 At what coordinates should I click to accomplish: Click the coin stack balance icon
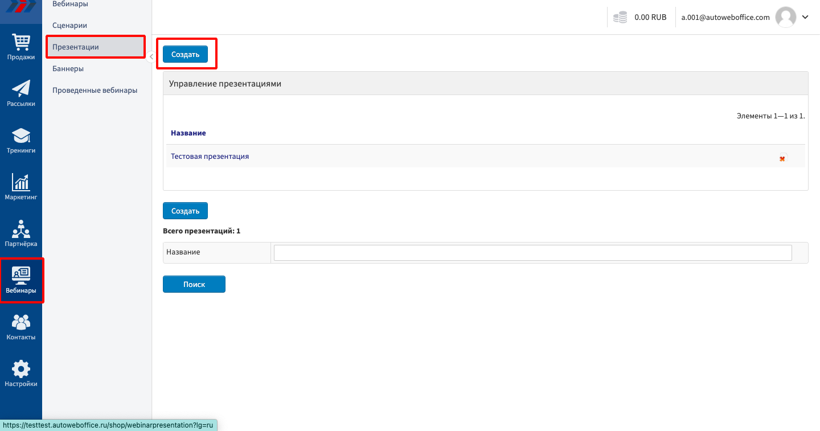[x=620, y=18]
